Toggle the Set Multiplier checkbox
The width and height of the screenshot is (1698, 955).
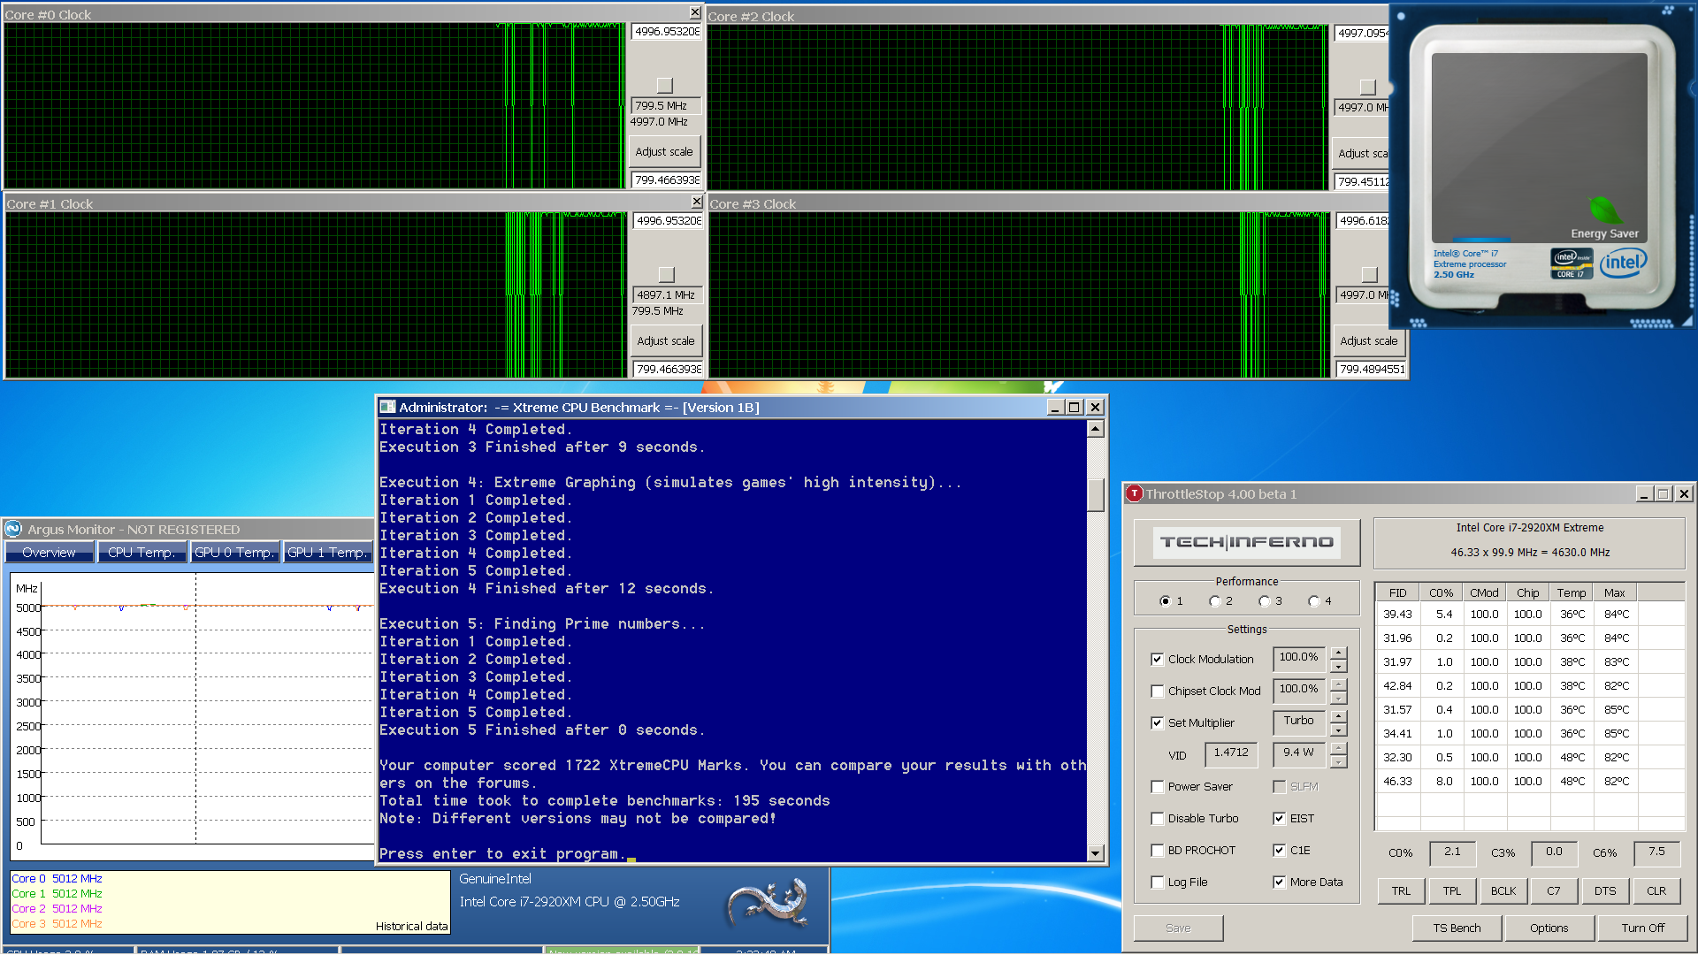pyautogui.click(x=1157, y=723)
